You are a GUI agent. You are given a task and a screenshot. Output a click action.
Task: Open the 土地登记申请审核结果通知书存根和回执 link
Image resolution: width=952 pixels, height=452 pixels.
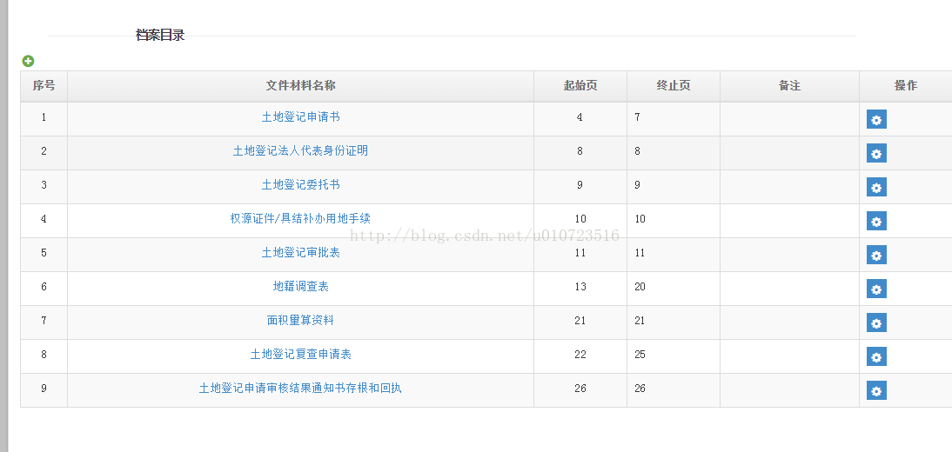click(x=300, y=389)
